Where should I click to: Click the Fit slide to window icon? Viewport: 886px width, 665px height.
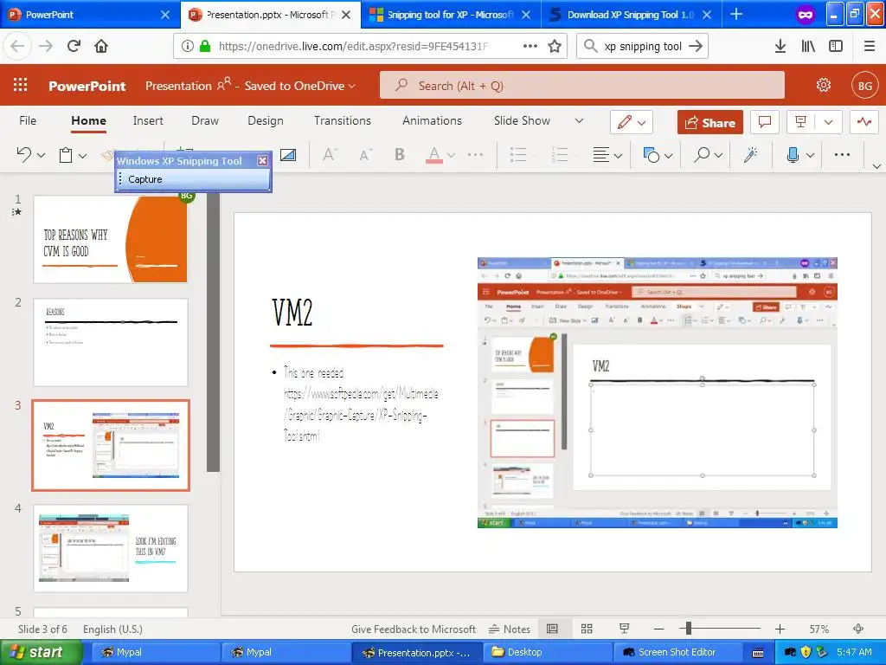[x=858, y=629]
